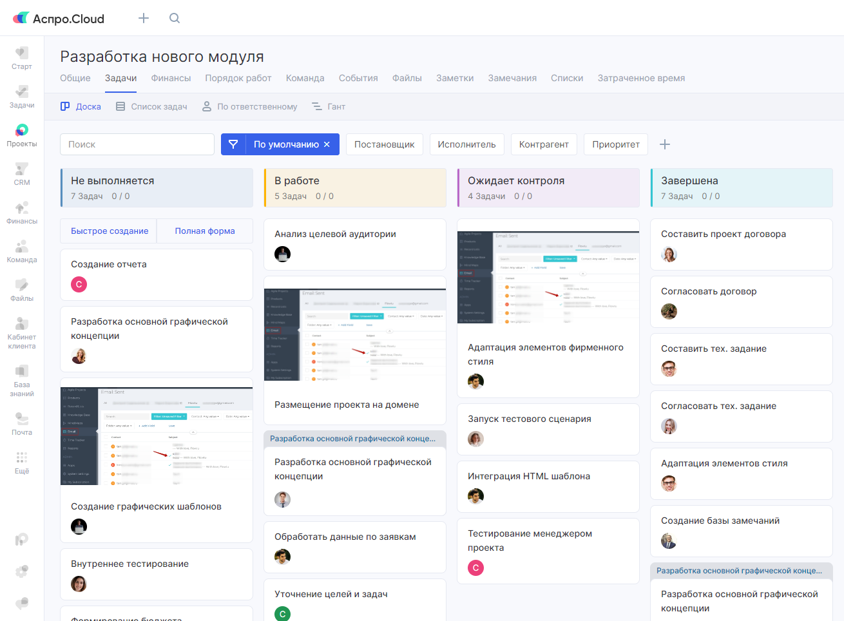Toggle the blue filter funnel button

(x=233, y=144)
